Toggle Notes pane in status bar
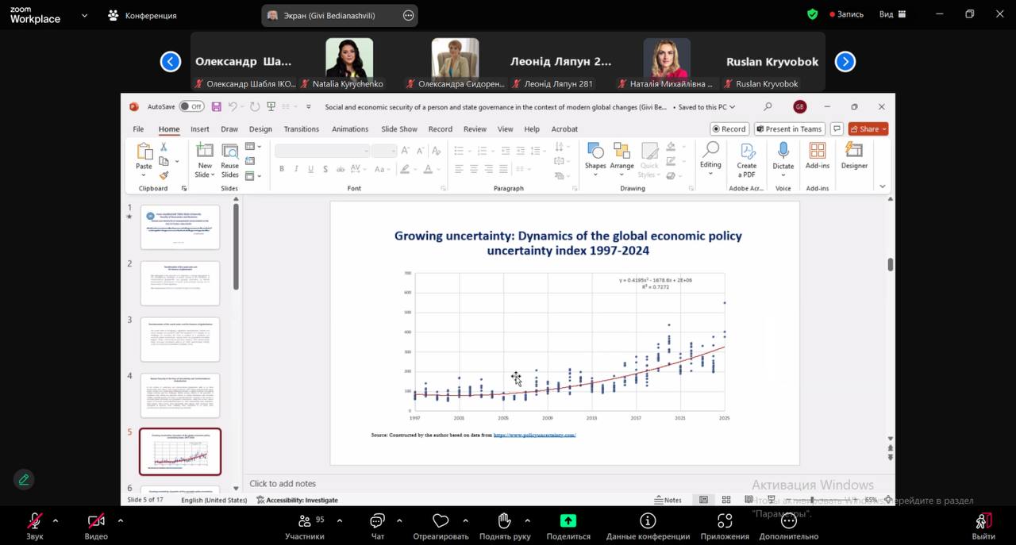This screenshot has width=1016, height=545. [668, 500]
